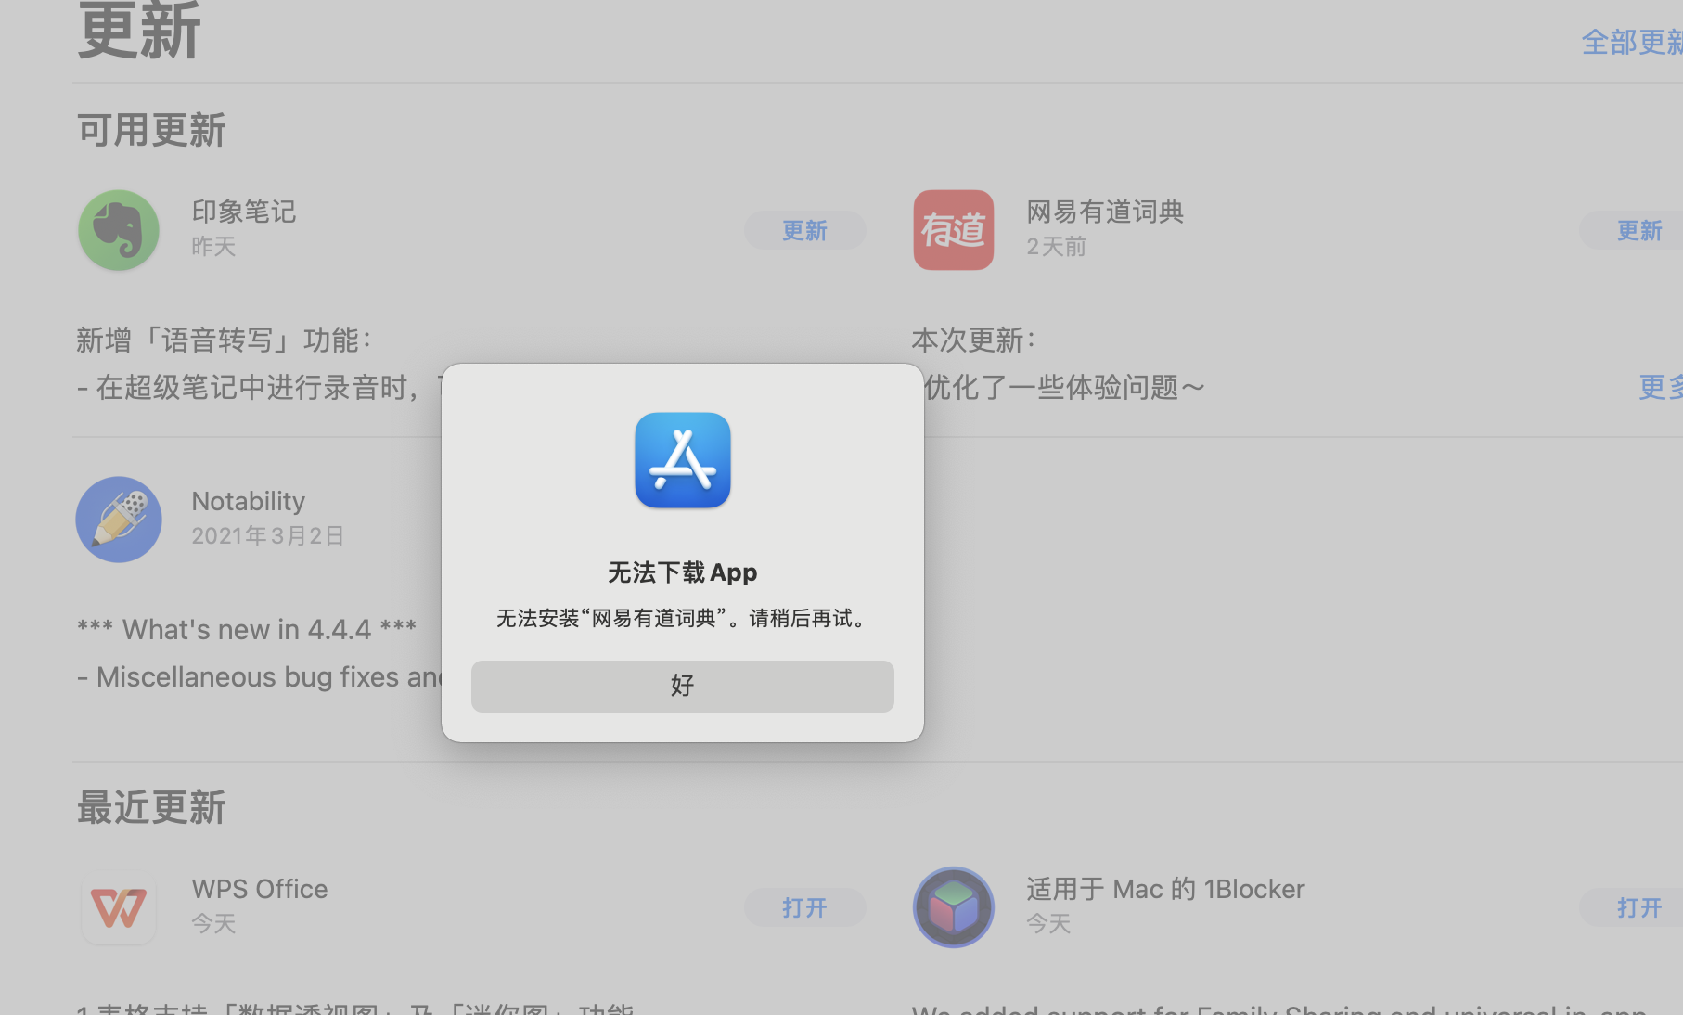Launch 1Blocker with its 打开 button
Screen dimensions: 1683x1015
pyautogui.click(x=1638, y=907)
